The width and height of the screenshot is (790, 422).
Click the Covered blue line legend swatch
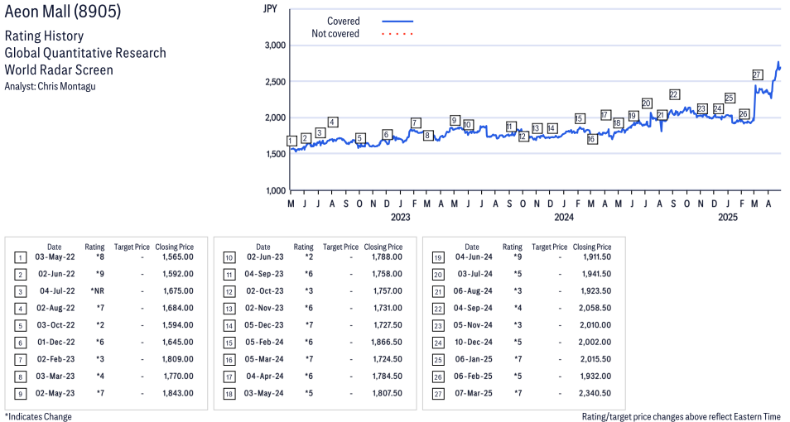tap(397, 22)
